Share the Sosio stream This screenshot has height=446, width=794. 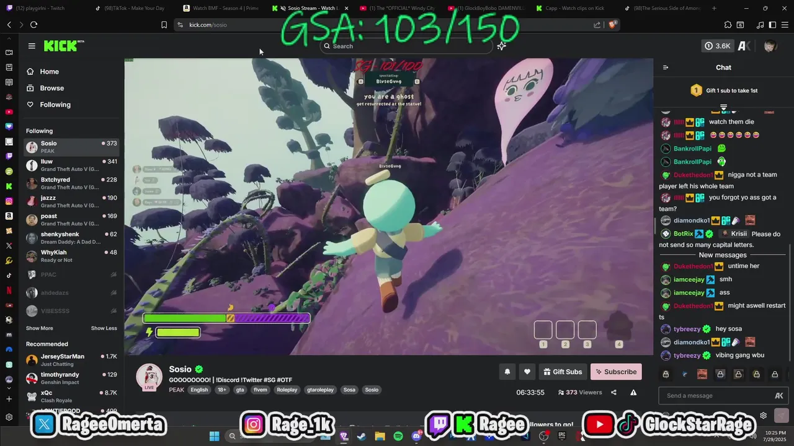[x=613, y=392]
